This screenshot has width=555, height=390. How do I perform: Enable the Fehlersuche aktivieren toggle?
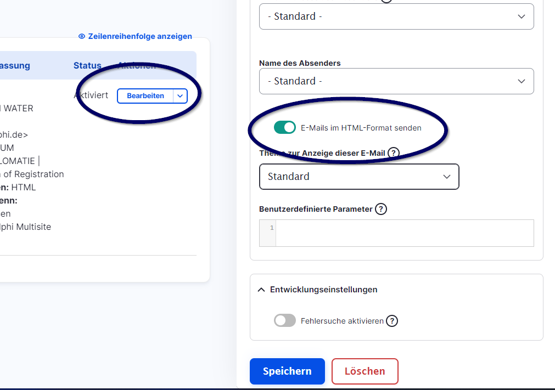(285, 321)
